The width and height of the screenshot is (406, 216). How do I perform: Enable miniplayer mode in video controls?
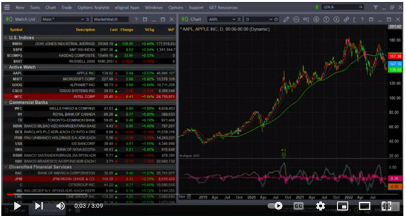pyautogui.click(x=342, y=206)
